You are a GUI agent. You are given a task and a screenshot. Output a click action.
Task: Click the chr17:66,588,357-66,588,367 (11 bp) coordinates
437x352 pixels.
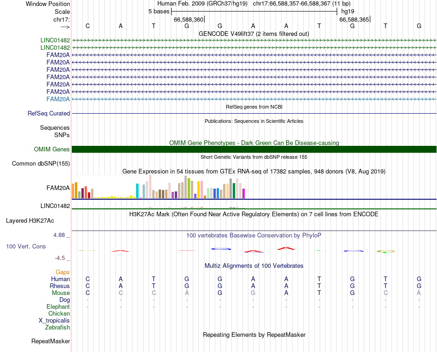pos(302,4)
